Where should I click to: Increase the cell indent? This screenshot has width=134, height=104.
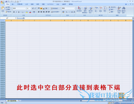click(49, 12)
